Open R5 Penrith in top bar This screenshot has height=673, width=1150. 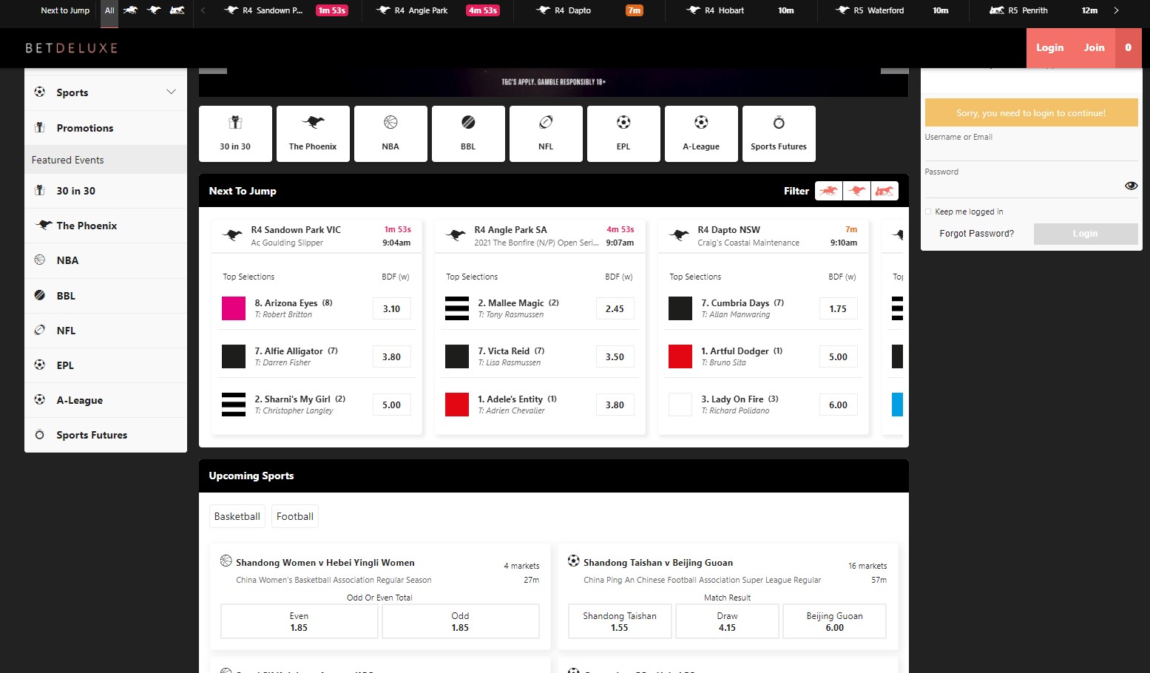[x=1043, y=10]
